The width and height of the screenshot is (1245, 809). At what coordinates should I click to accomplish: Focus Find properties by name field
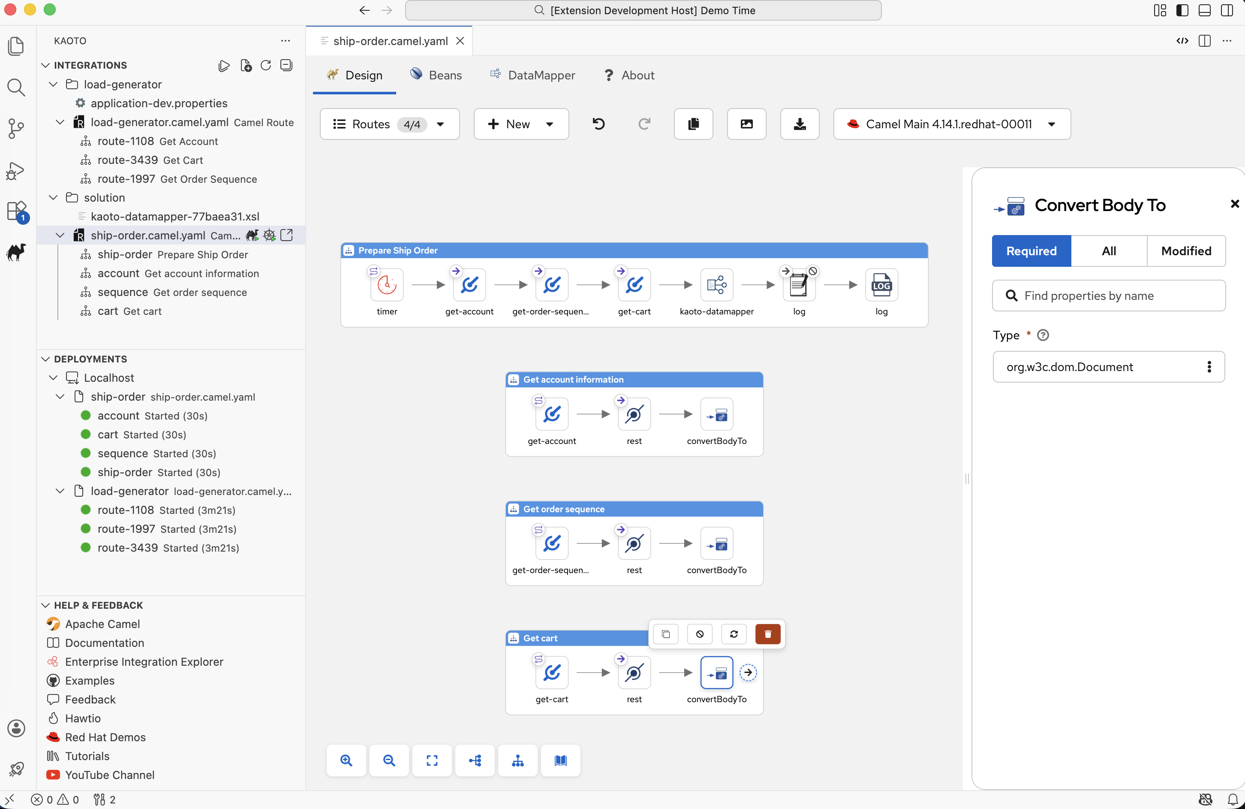pyautogui.click(x=1109, y=296)
